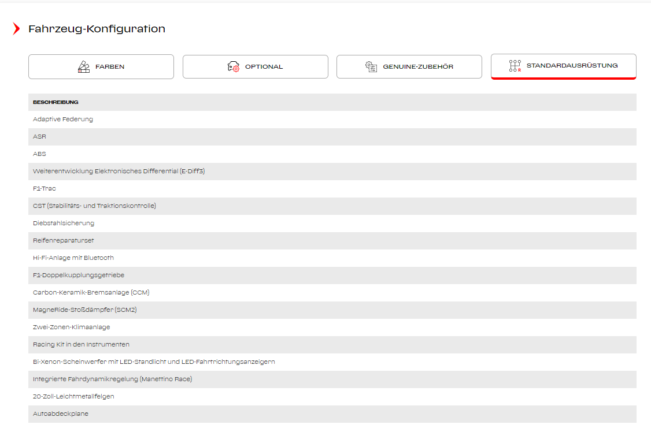Click the Beschreibung column header
The image size is (651, 432).
[56, 102]
